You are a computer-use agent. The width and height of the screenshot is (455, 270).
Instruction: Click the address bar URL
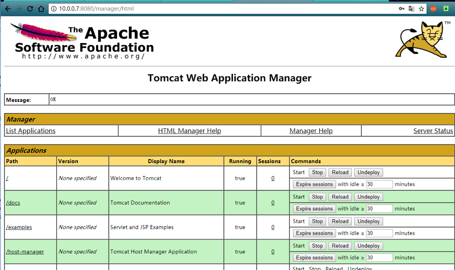pos(96,9)
